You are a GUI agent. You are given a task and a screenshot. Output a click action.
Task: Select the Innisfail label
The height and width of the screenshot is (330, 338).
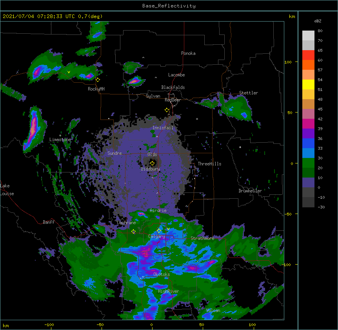point(163,128)
